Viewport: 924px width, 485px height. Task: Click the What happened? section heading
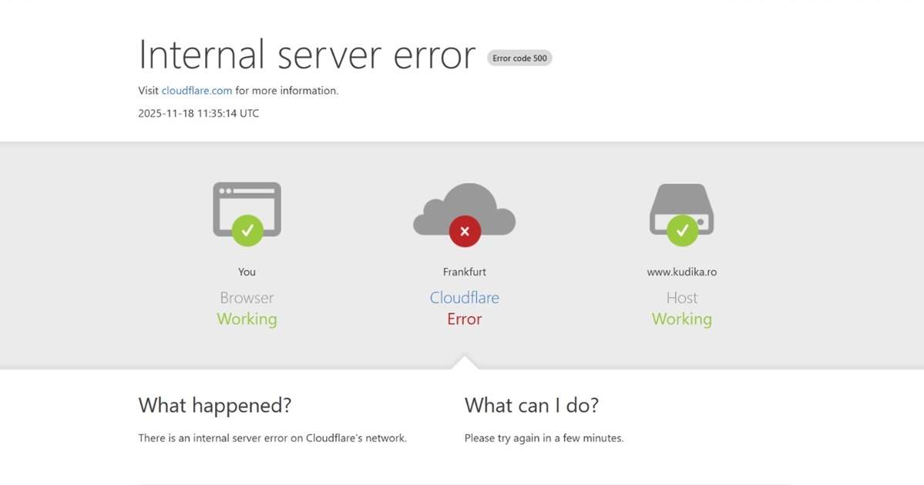coord(214,405)
